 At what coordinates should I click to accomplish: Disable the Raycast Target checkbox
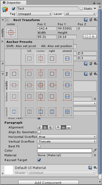(x=39, y=160)
